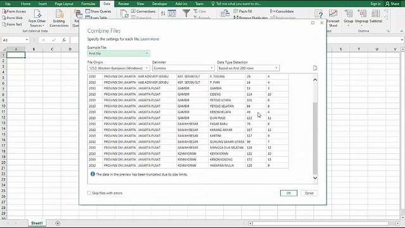Click the What-If Analysis icon
This screenshot has height=228, width=405.
point(318,14)
